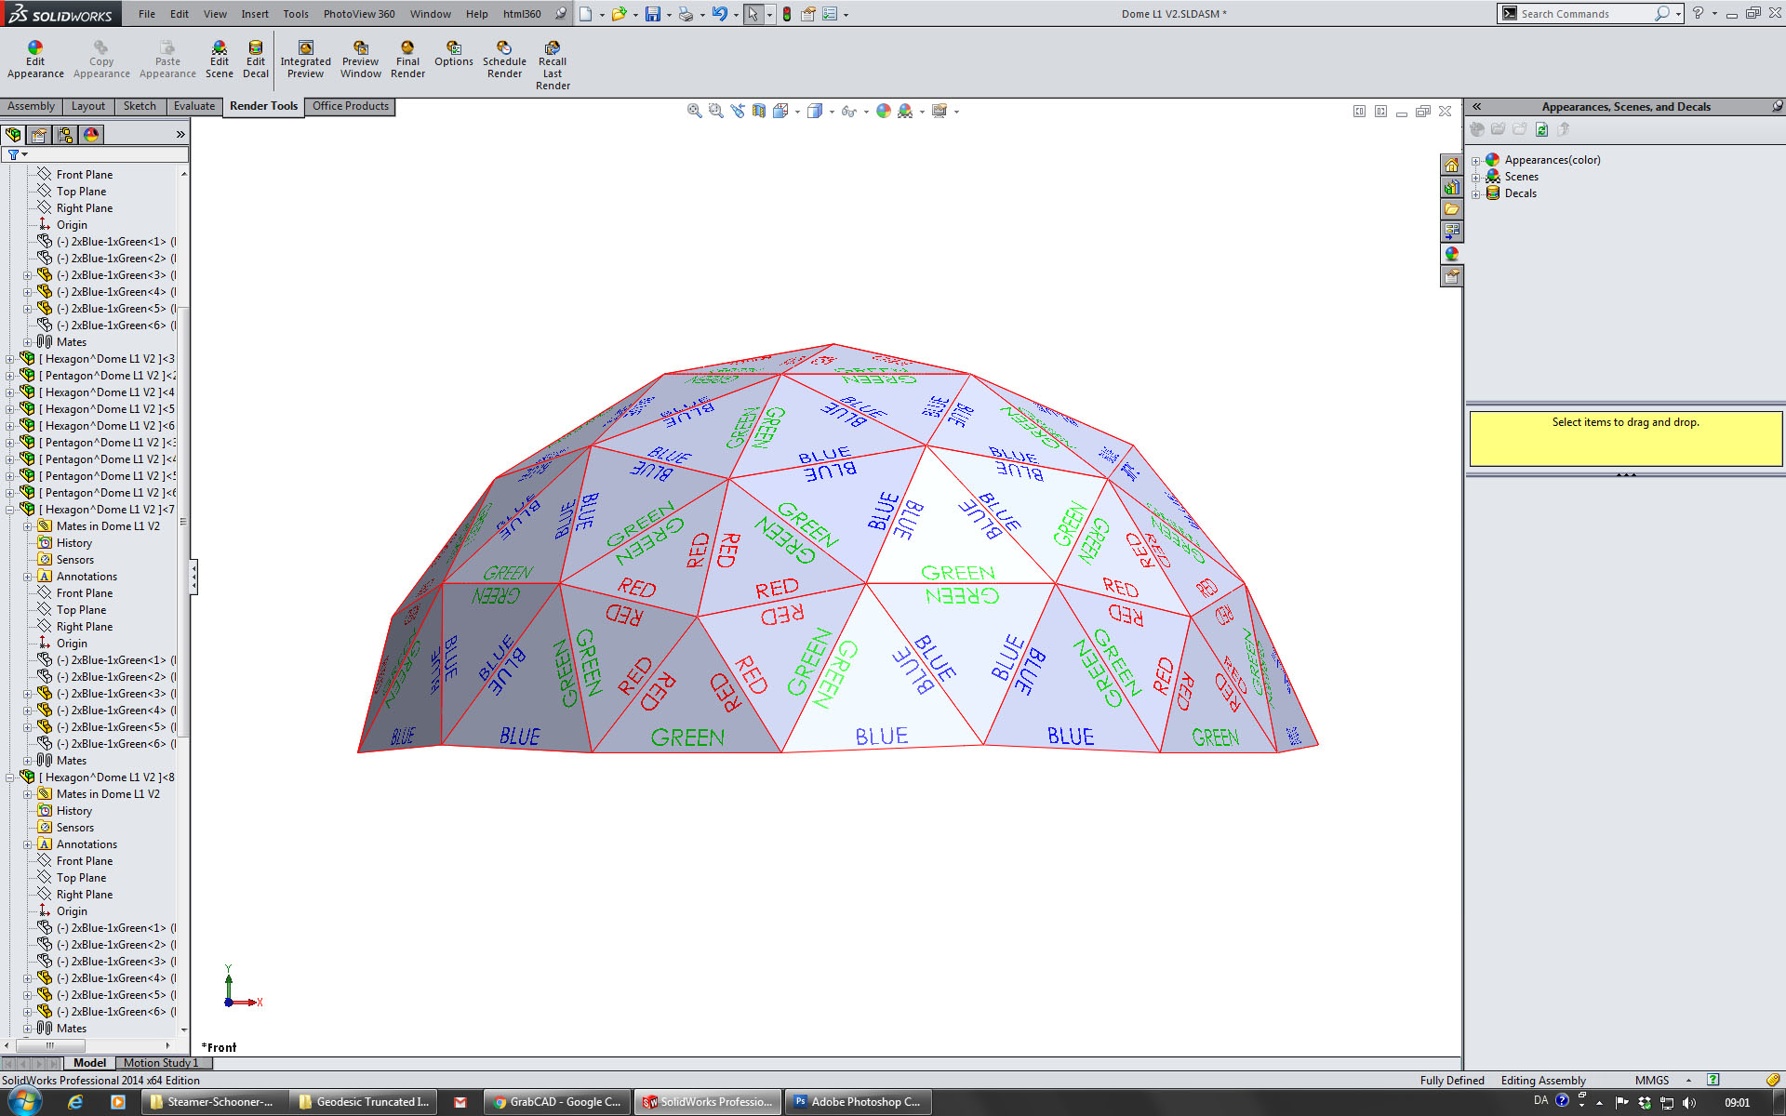Click the Final Render icon

tap(407, 48)
